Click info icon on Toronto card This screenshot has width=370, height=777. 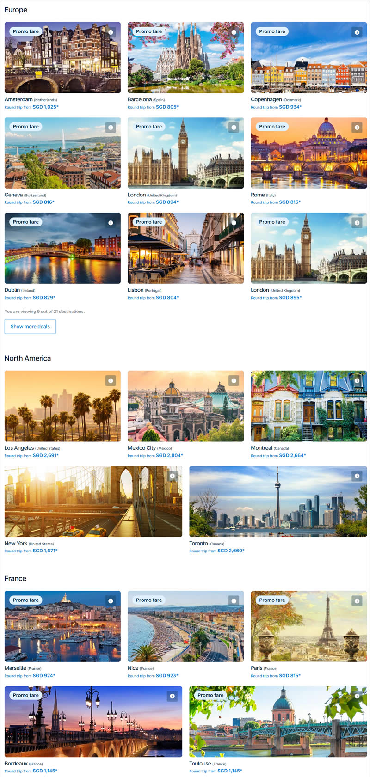click(357, 476)
